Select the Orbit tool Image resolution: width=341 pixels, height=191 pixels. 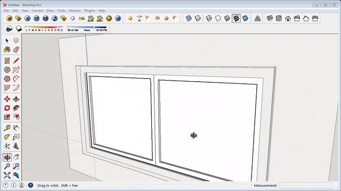tap(7, 157)
